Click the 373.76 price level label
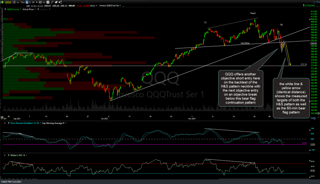The height and width of the screenshot is (184, 320). [303, 65]
